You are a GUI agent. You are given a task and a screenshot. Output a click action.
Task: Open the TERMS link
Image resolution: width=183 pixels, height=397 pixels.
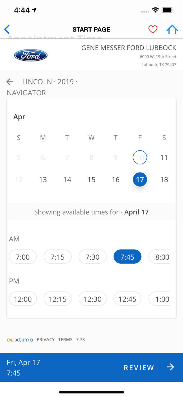pyautogui.click(x=65, y=340)
